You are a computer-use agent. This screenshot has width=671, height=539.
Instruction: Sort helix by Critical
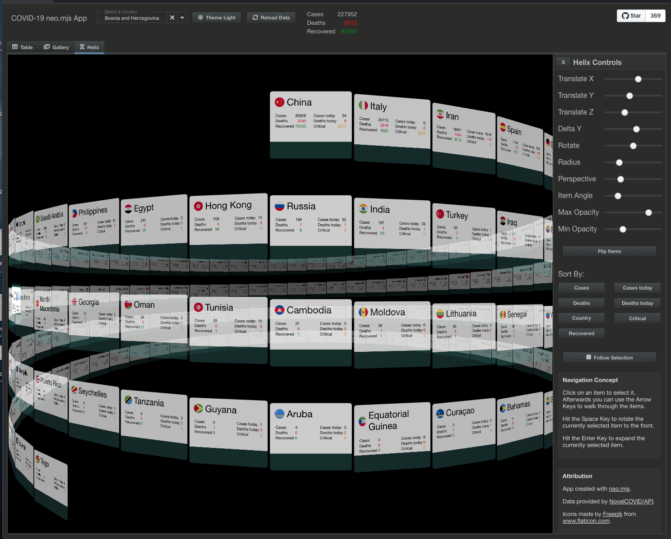click(x=638, y=318)
